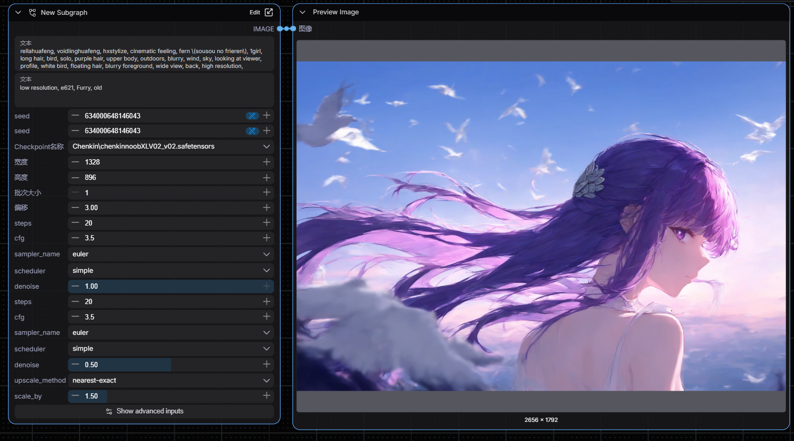Image resolution: width=794 pixels, height=441 pixels.
Task: Increase the 高度 value 896
Action: click(x=267, y=177)
